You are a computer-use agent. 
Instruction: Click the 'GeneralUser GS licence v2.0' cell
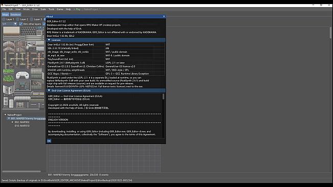(120, 66)
